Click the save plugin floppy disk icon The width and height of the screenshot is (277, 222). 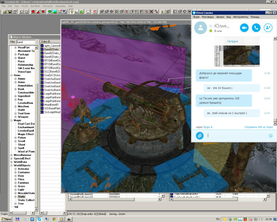click(x=10, y=12)
